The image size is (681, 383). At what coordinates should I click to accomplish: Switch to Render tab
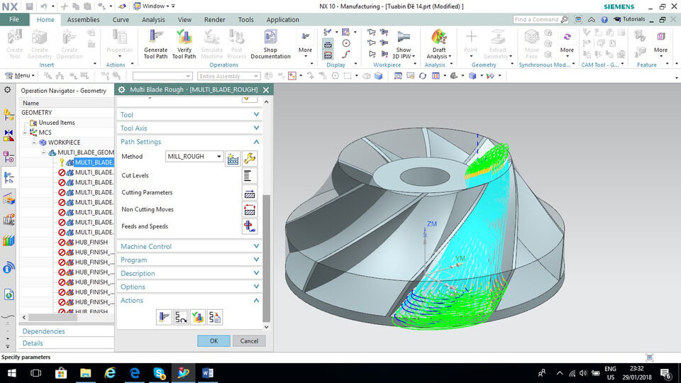214,20
